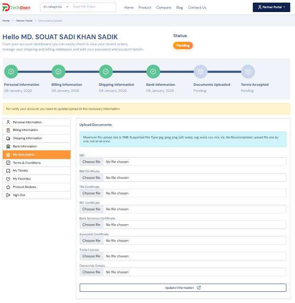The width and height of the screenshot is (295, 303).
Task: Click the Partner Portal breadcrumb link
Action: click(x=24, y=21)
